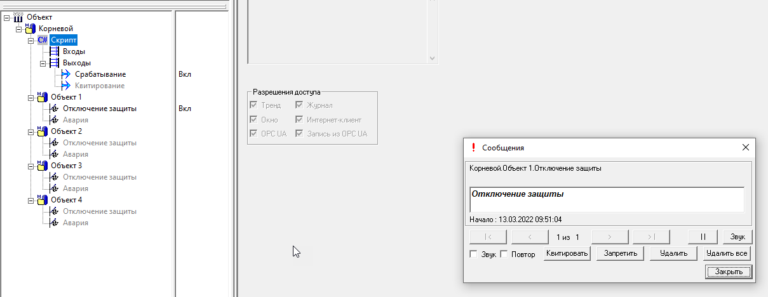Click the Звук button next to pause
This screenshot has width=768, height=297.
(738, 237)
